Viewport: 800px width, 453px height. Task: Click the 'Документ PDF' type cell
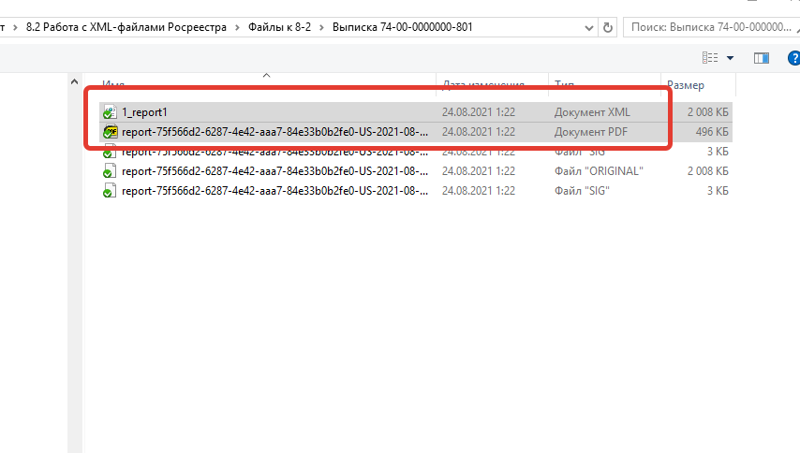point(591,132)
